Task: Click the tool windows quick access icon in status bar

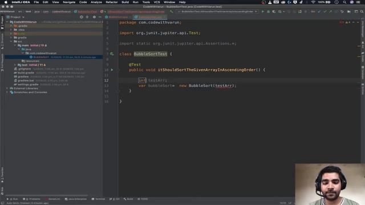Action: pos(2,203)
